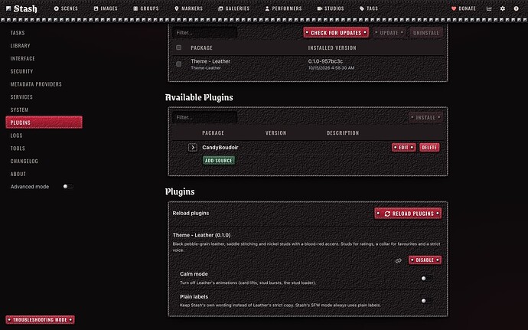528x330 pixels.
Task: Click the Available Plugins heading
Action: 199,97
